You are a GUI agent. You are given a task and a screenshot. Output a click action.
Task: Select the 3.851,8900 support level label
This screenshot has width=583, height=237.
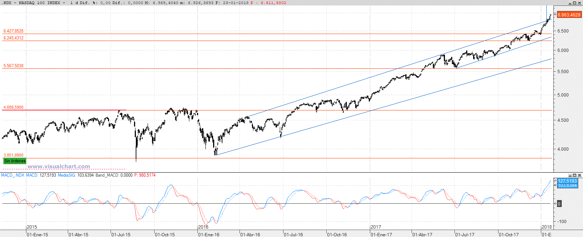pyautogui.click(x=14, y=155)
